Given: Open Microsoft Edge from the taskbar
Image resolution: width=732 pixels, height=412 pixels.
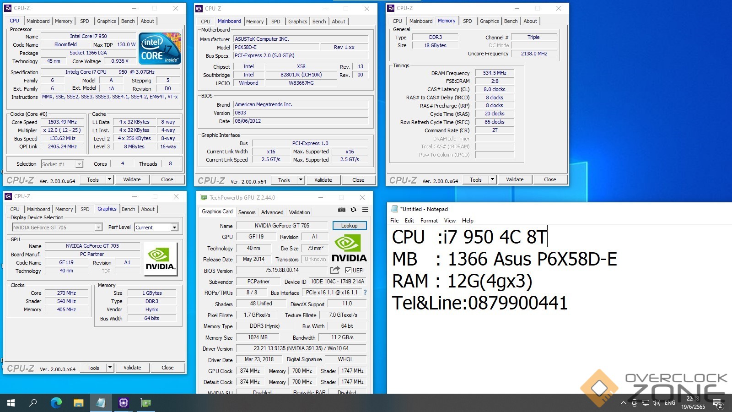Looking at the screenshot, I should click(x=56, y=403).
